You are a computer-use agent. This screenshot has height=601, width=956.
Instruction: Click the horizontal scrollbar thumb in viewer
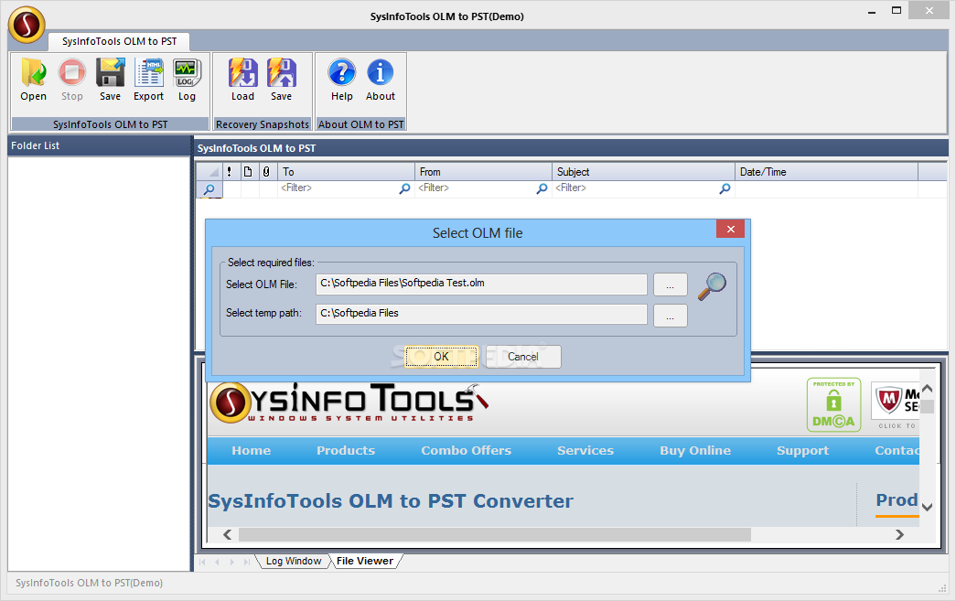[x=494, y=534]
